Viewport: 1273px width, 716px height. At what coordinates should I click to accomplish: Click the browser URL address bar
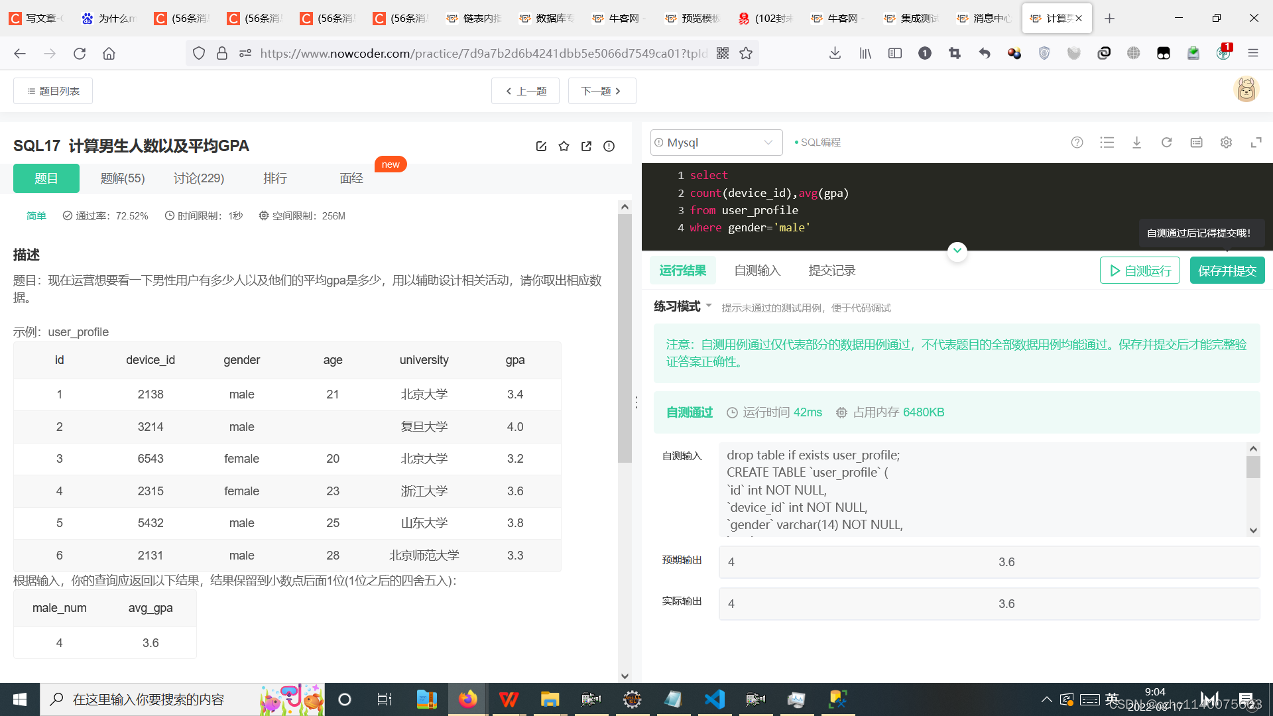click(x=484, y=53)
